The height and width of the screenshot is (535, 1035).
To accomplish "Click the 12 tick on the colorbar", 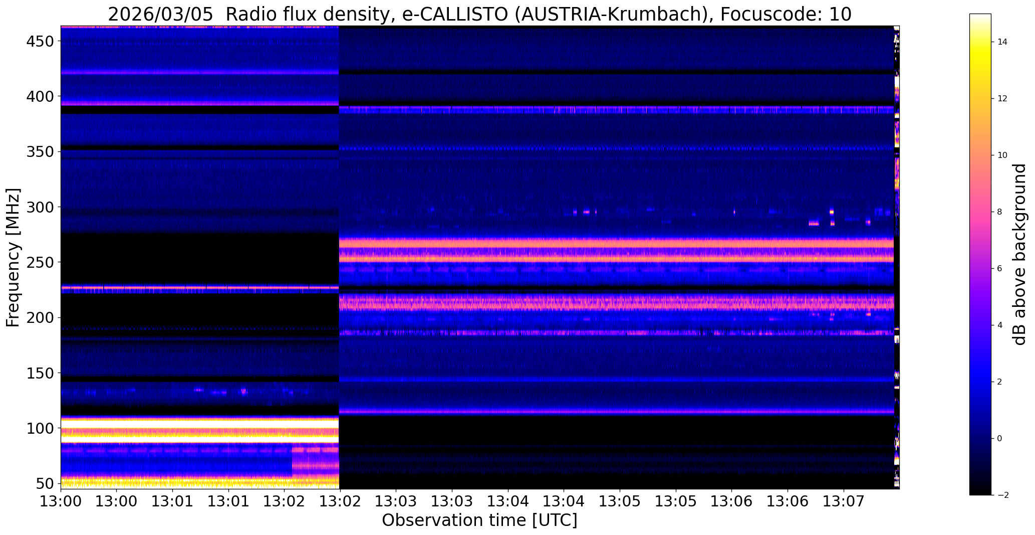I will click(1002, 98).
